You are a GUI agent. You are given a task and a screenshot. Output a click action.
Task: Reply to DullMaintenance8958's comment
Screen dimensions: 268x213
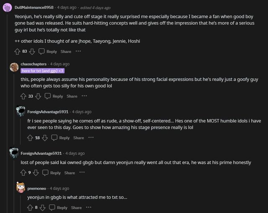(x=48, y=51)
